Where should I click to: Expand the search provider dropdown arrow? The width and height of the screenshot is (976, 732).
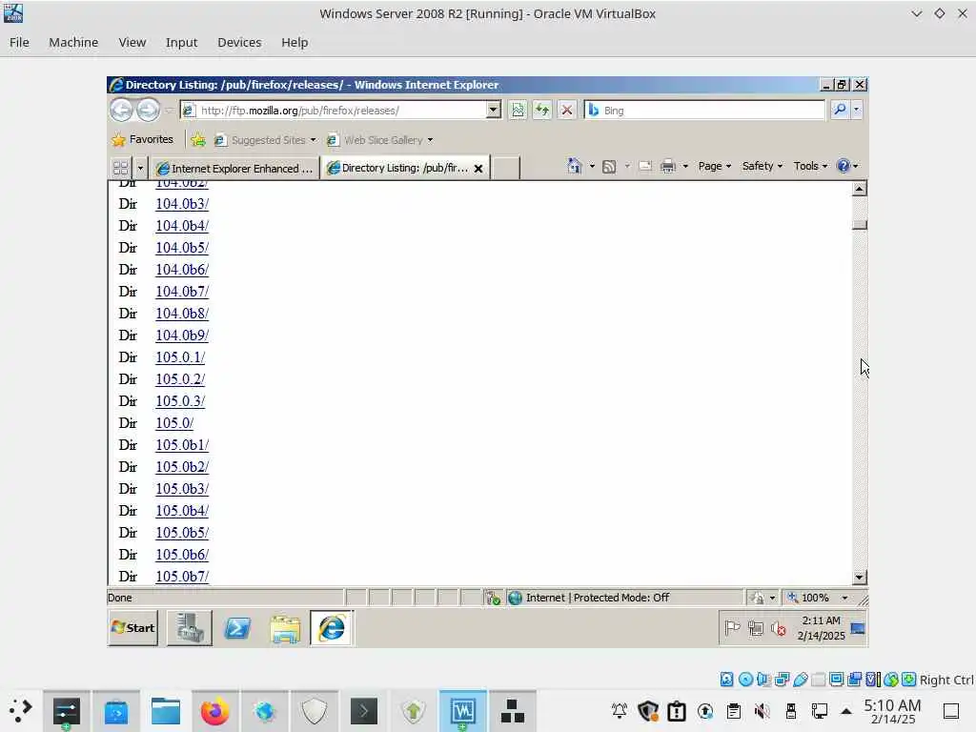[857, 110]
